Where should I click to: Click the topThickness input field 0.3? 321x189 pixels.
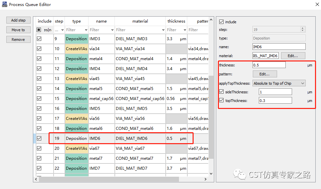coord(275,101)
